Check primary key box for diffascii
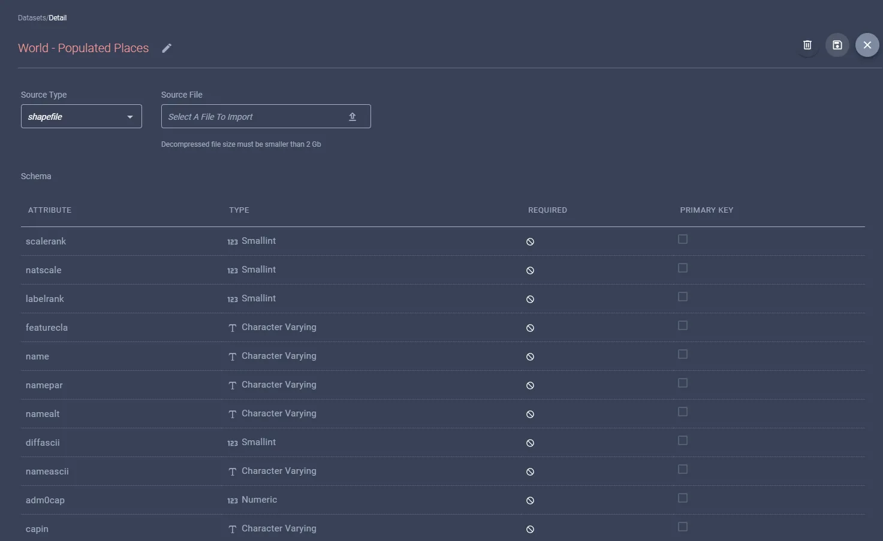883x541 pixels. (x=683, y=440)
